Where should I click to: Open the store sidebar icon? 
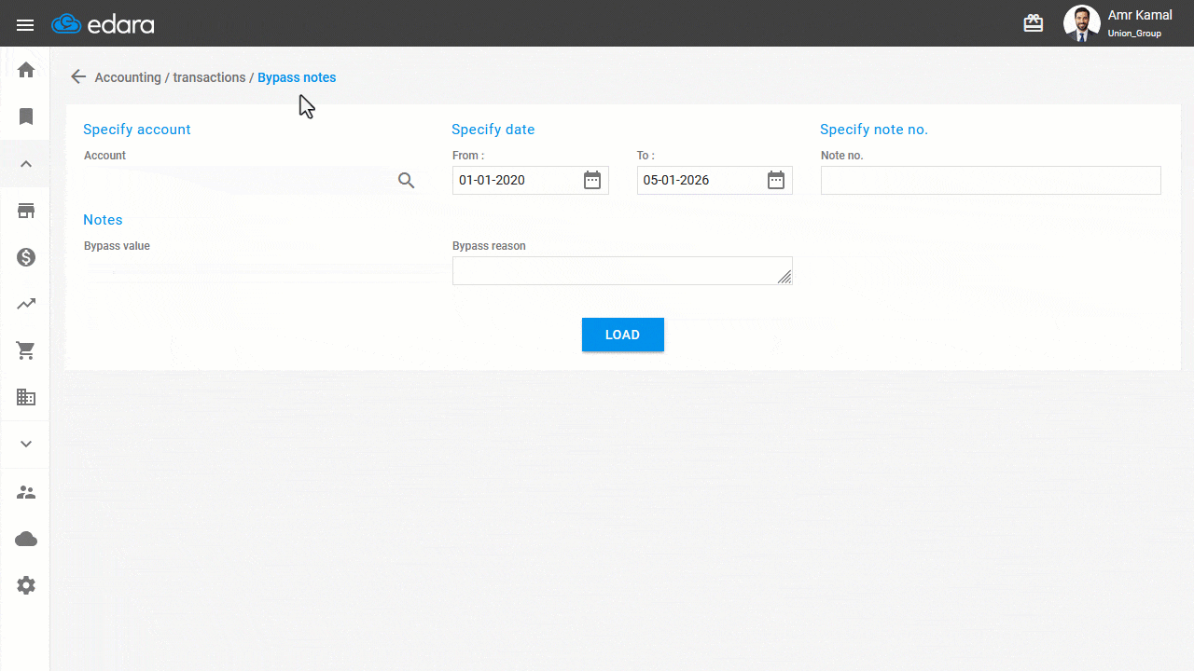click(x=26, y=211)
